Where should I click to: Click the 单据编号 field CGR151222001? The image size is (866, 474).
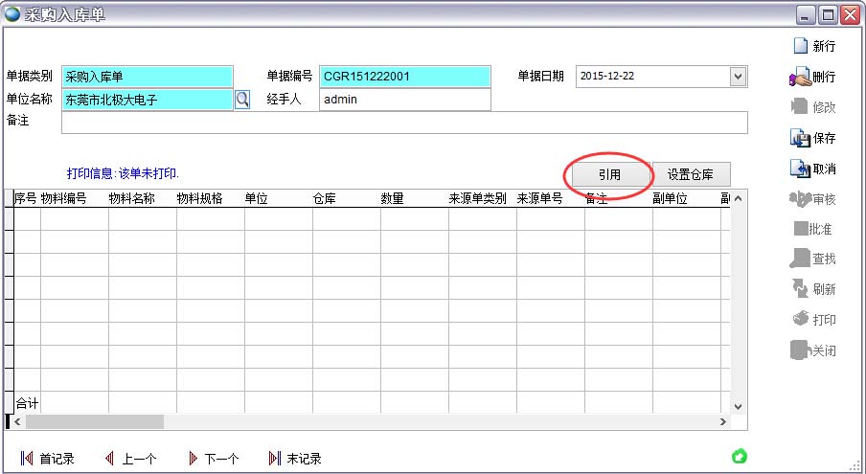tap(403, 76)
